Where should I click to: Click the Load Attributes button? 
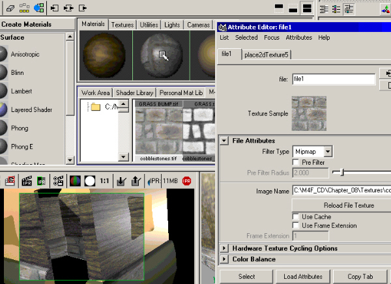302,277
